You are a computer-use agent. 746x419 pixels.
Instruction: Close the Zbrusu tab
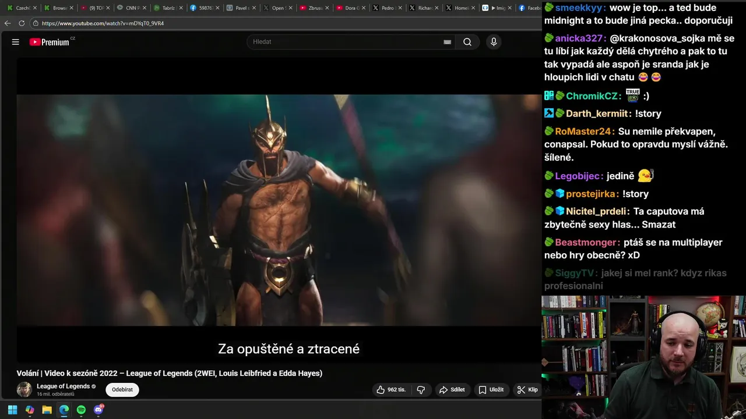326,8
